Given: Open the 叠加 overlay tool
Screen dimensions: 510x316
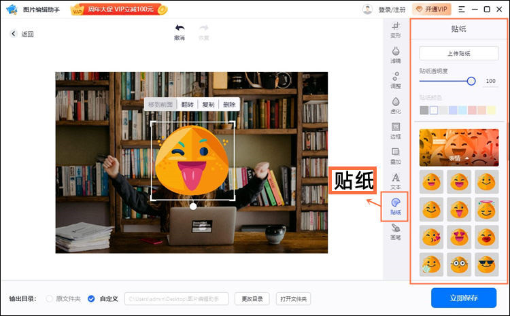Looking at the screenshot, I should (395, 156).
